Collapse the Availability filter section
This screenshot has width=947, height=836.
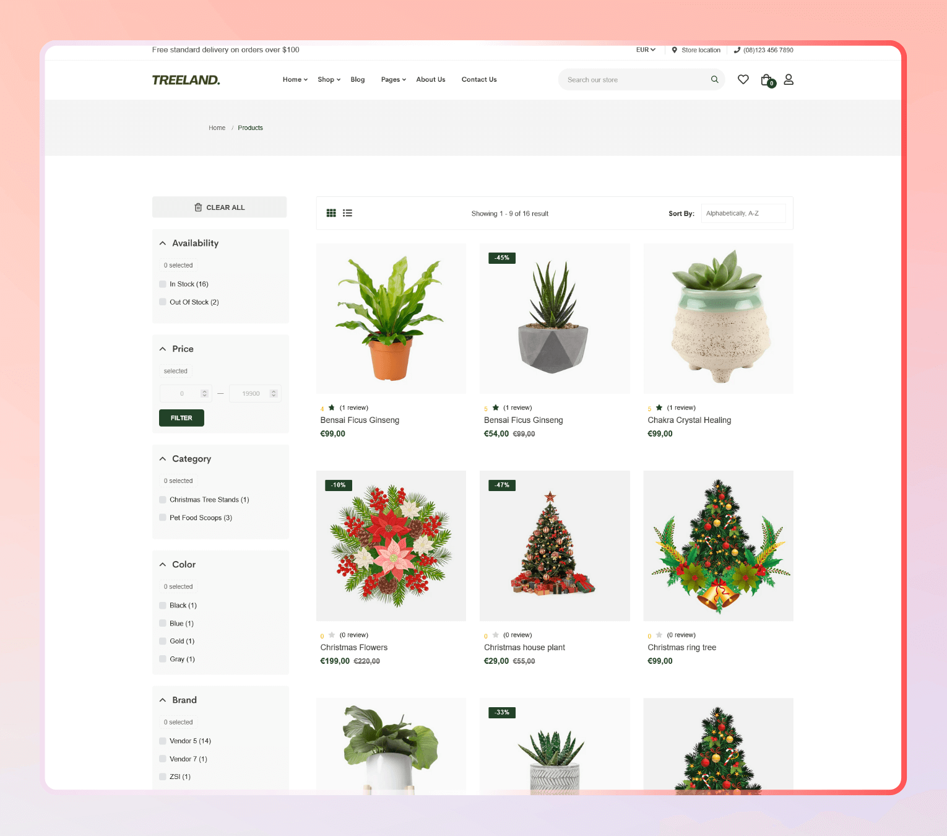click(163, 243)
